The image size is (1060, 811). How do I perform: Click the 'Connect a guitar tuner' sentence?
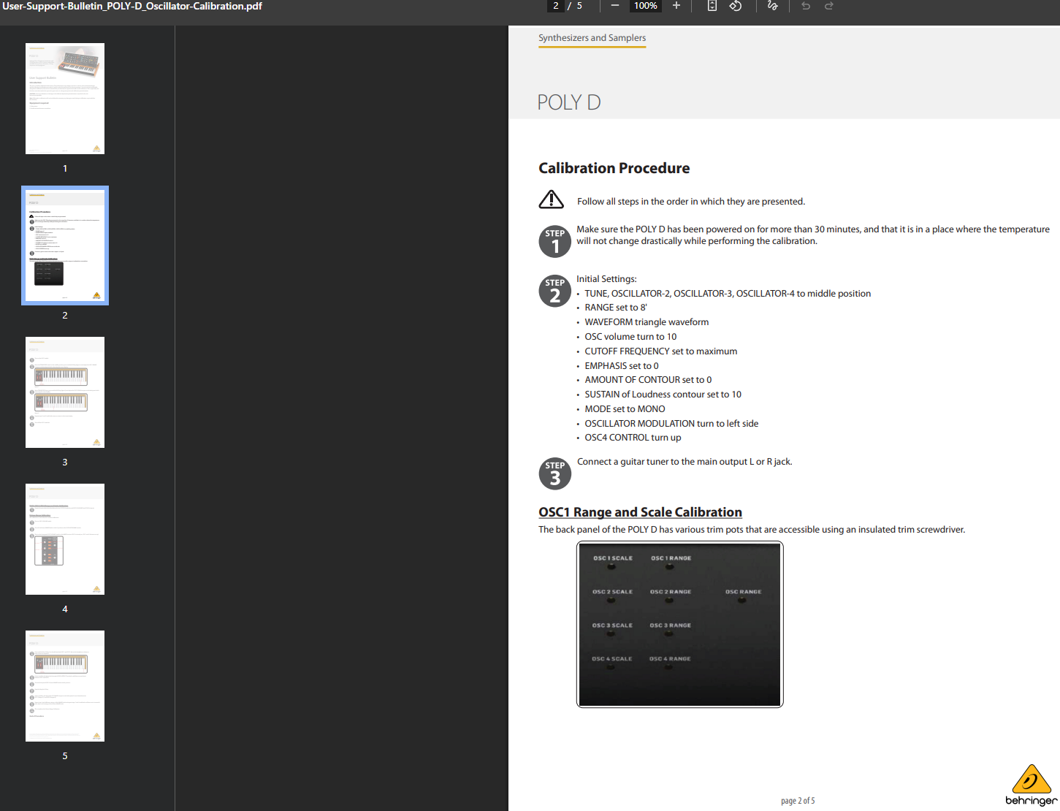(x=685, y=462)
